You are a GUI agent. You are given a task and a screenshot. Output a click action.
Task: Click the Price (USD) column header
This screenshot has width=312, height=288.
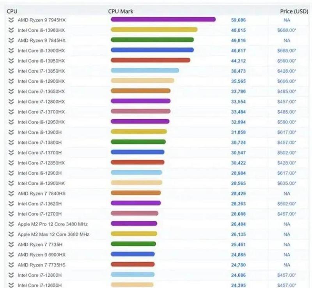tap(294, 11)
